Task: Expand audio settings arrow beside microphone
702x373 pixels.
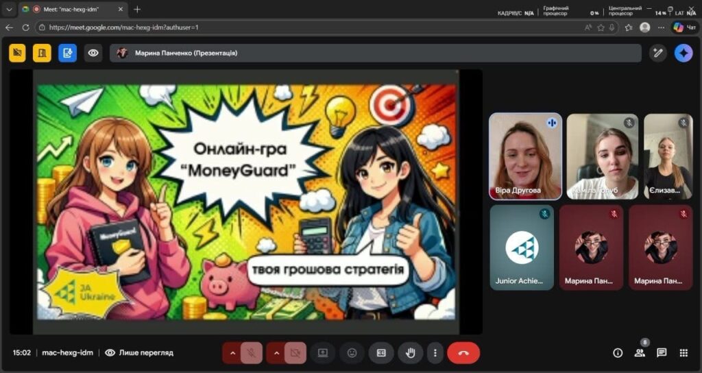Action: point(232,352)
